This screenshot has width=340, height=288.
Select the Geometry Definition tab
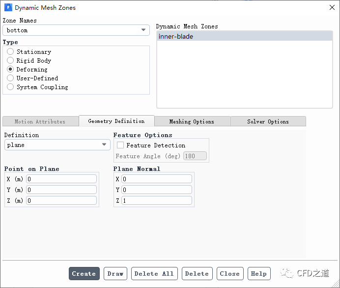point(116,121)
